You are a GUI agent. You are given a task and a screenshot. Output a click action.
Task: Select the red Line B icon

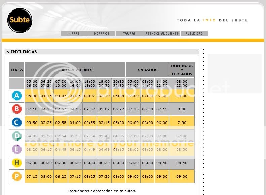tap(16, 109)
